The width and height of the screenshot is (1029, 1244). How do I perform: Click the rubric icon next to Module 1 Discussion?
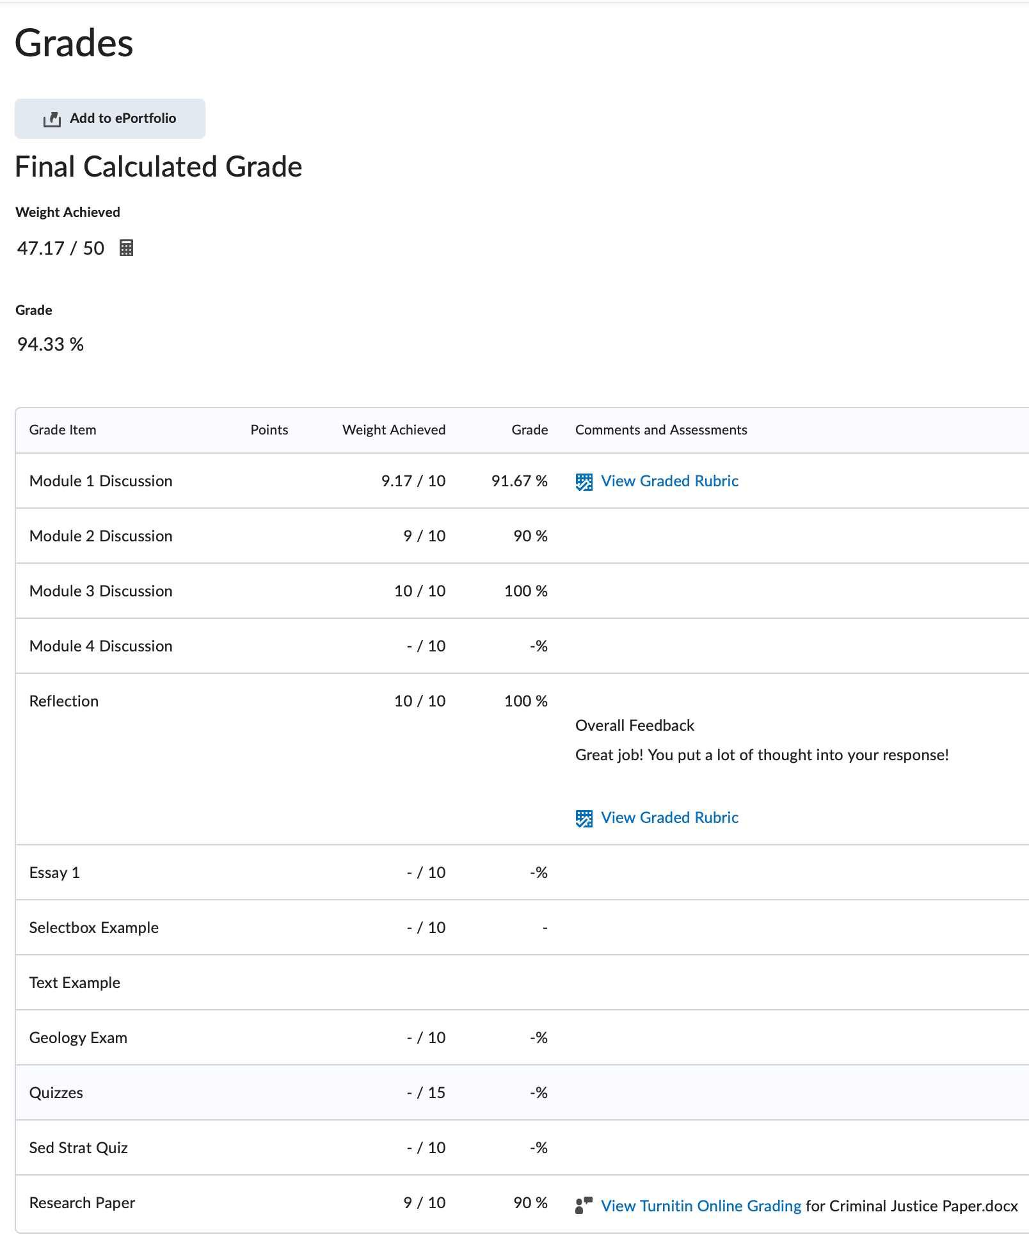(x=583, y=481)
